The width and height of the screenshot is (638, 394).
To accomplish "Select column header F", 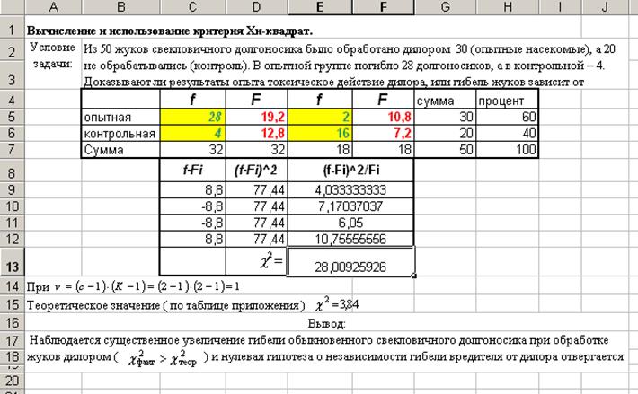I will 384,7.
